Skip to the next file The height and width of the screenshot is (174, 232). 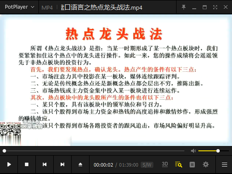click(62, 164)
